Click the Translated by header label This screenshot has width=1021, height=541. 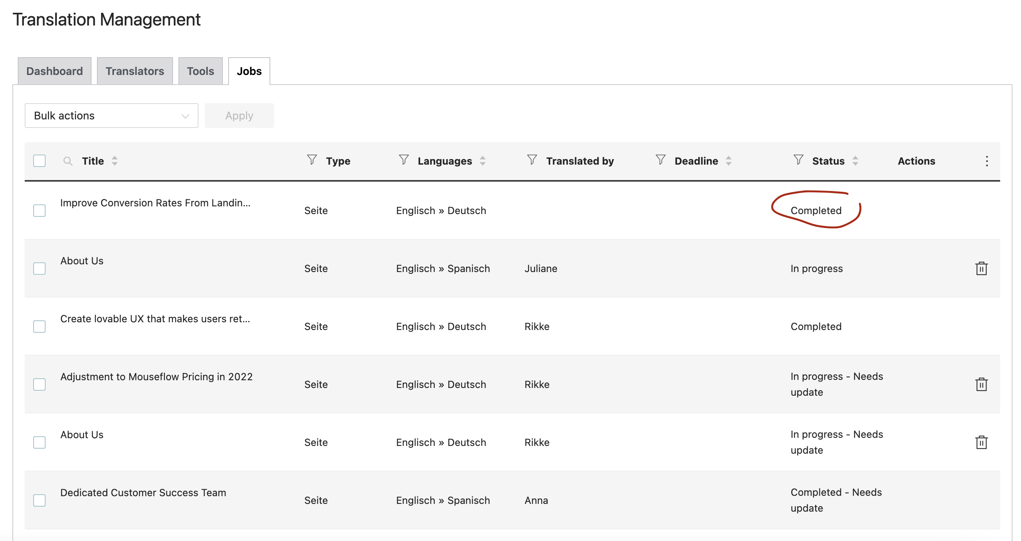point(580,161)
